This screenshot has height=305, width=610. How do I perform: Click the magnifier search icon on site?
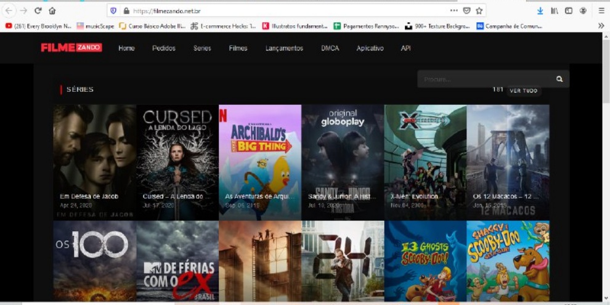[x=559, y=79]
